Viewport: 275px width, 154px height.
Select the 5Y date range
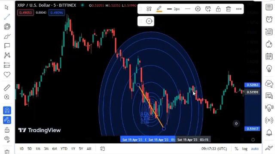[81, 149]
